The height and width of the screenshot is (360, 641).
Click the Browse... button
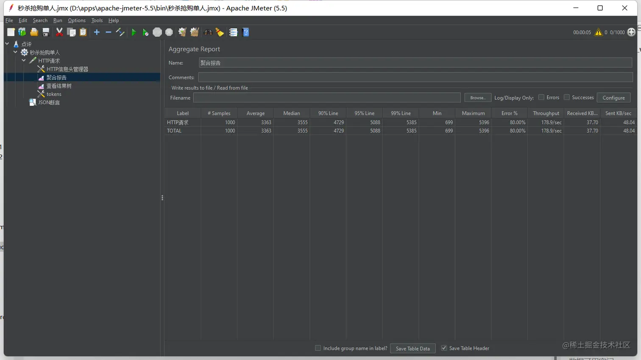[x=478, y=98]
